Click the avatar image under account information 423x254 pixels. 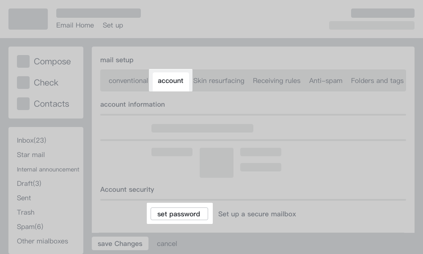(x=217, y=163)
